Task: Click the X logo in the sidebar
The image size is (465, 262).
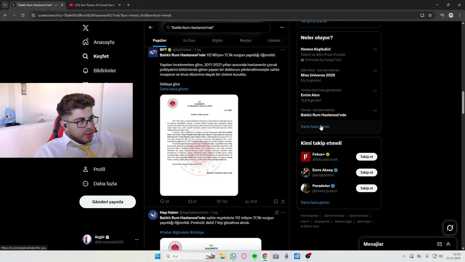Action: [86, 28]
